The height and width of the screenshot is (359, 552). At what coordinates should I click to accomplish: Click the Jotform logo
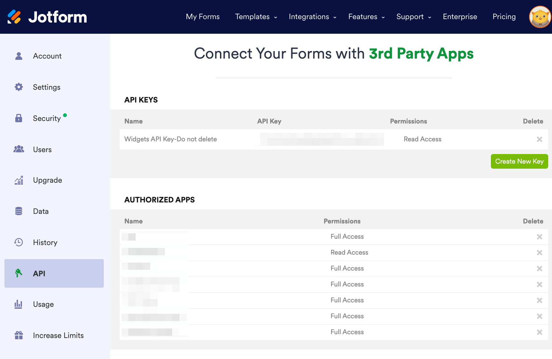tap(47, 17)
